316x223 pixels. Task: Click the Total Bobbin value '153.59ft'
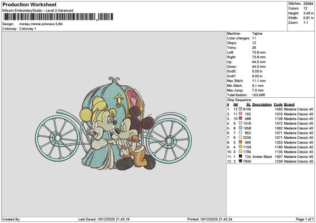(259, 95)
